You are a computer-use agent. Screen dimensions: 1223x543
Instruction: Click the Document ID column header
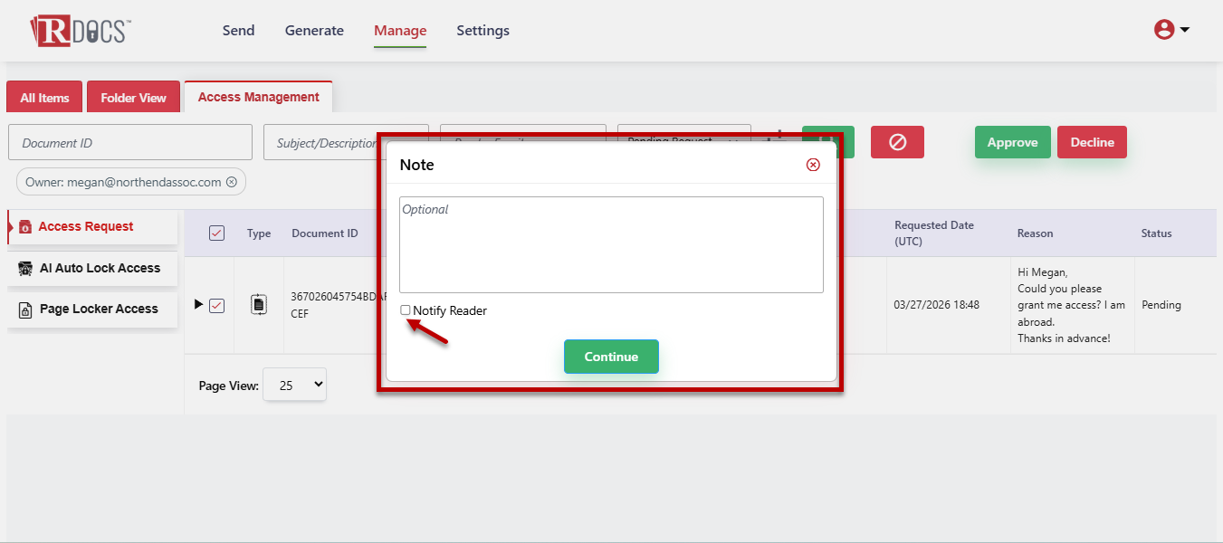pyautogui.click(x=324, y=233)
